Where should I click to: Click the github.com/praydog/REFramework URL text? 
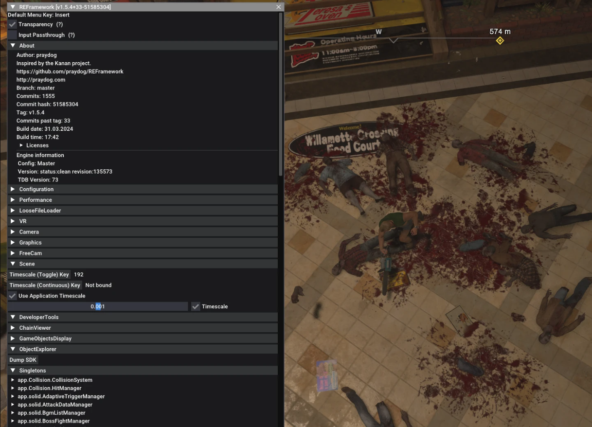70,71
